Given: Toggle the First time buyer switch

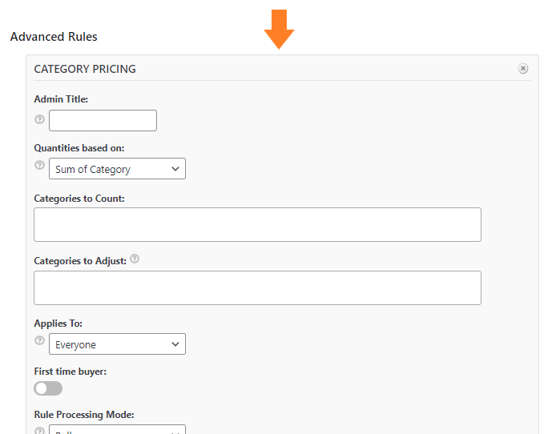Looking at the screenshot, I should point(48,388).
